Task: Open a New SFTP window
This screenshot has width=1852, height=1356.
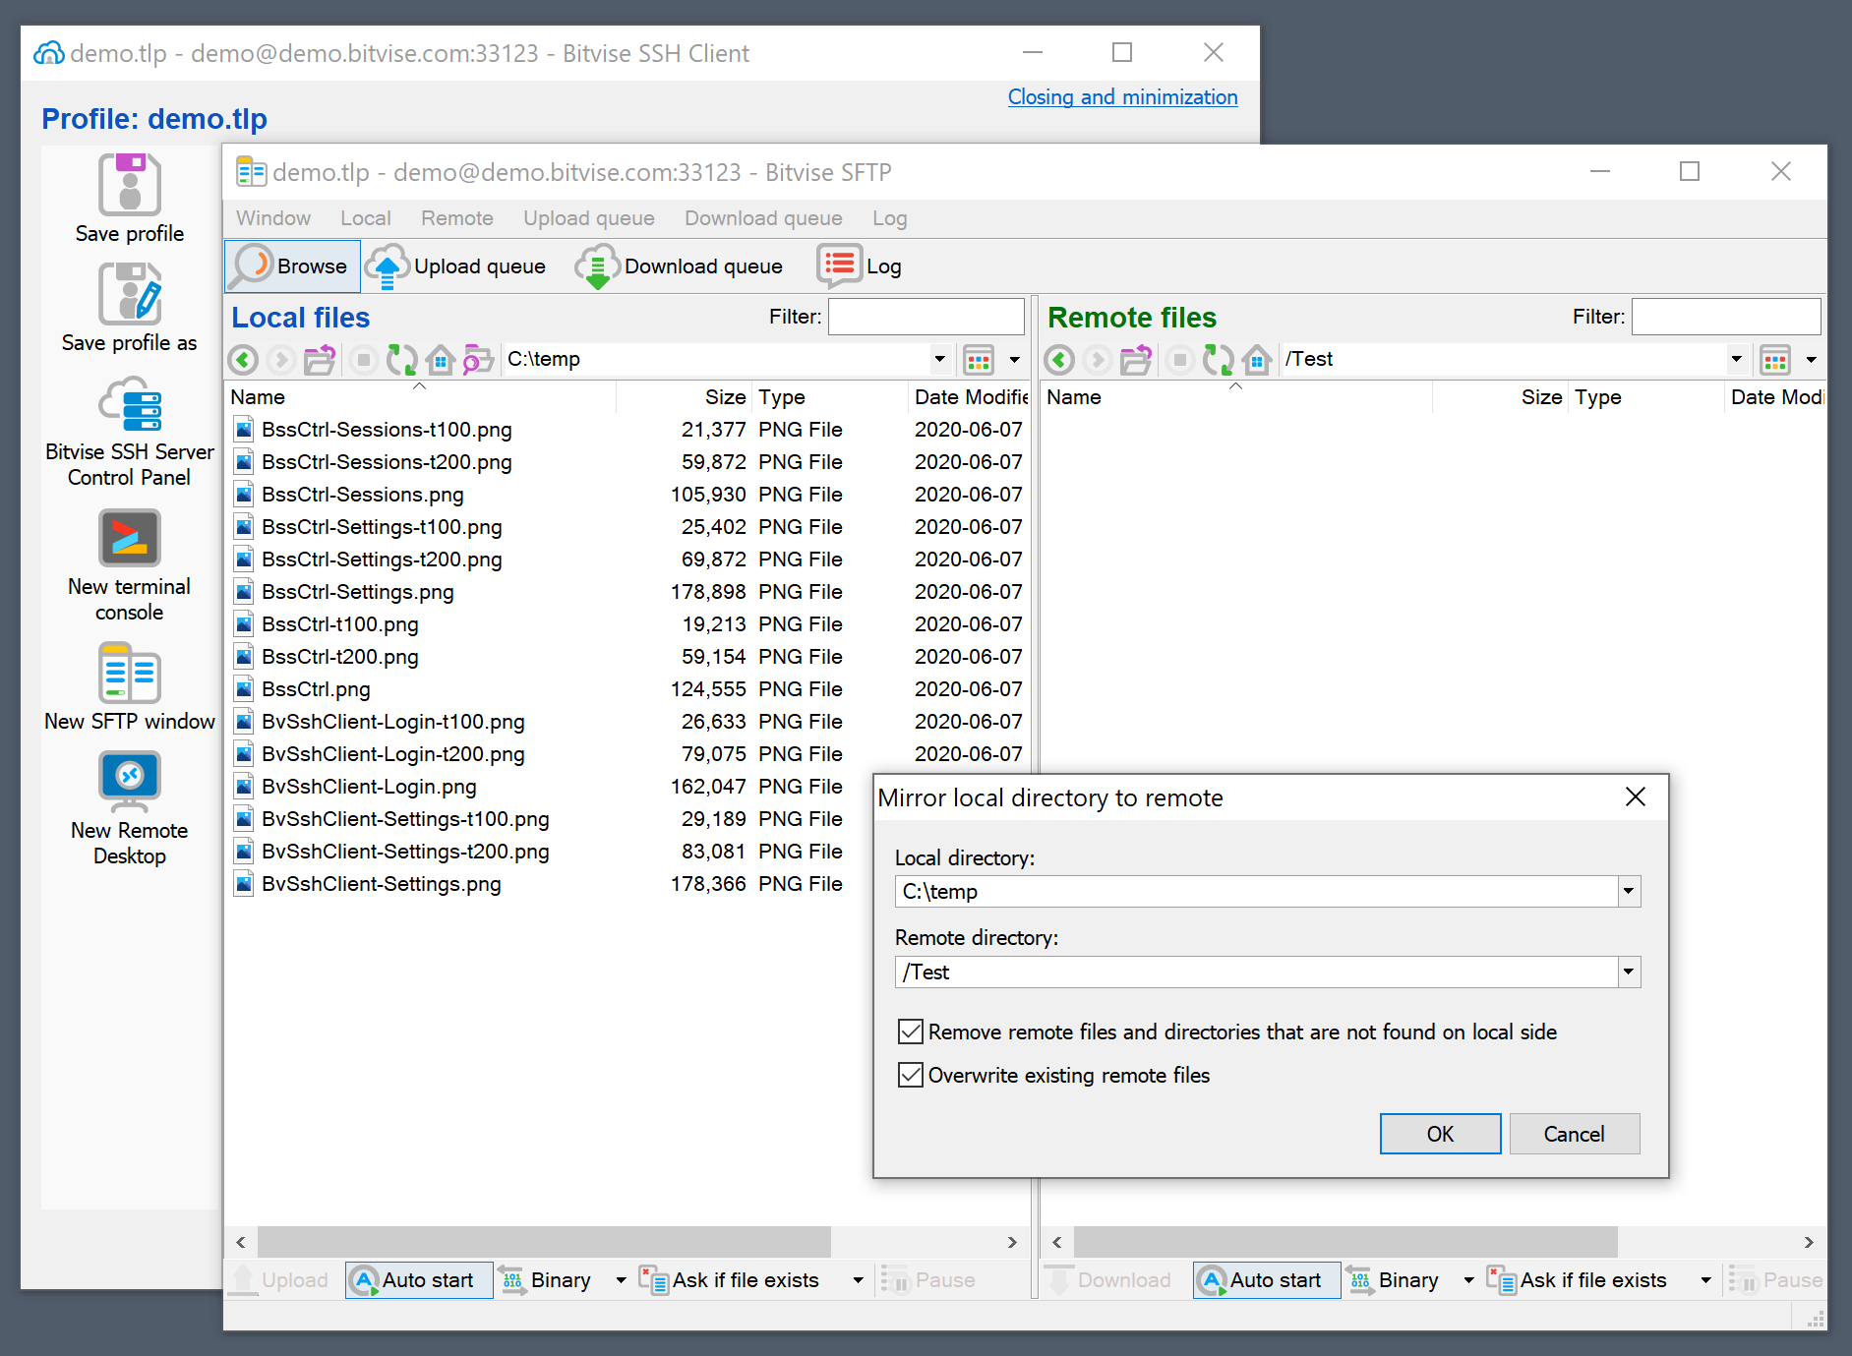Action: 129,675
